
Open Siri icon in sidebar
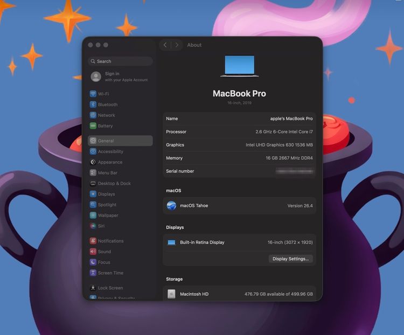click(93, 226)
